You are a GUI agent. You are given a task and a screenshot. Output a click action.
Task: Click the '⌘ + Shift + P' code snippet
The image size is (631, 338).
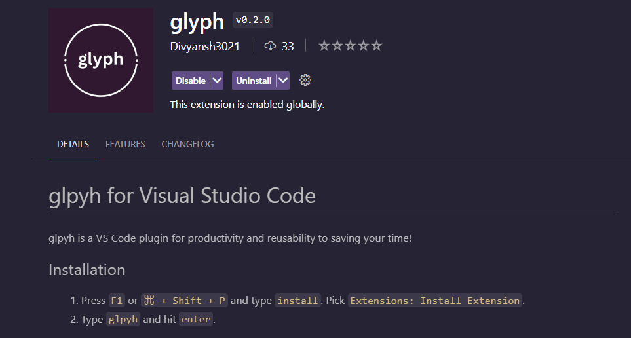click(x=184, y=301)
